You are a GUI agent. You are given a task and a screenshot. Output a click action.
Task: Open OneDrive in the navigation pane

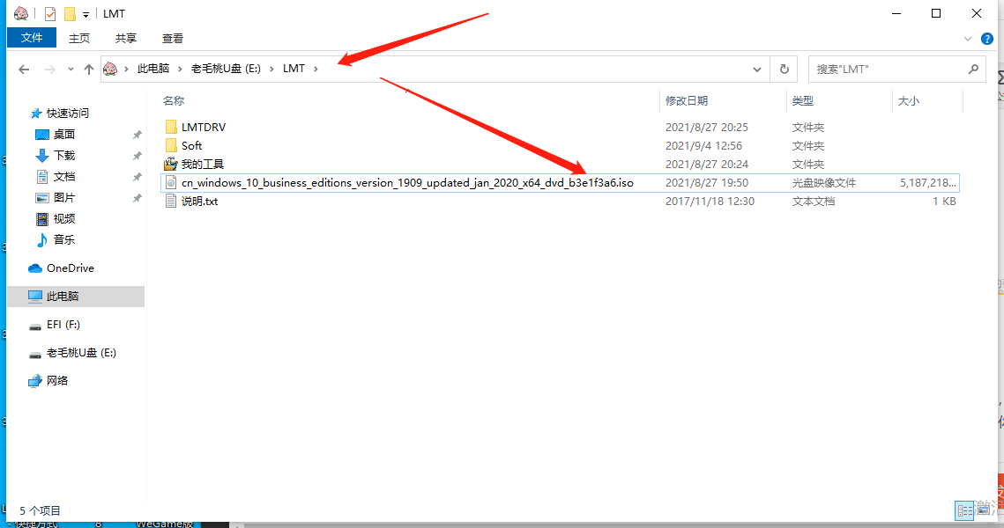pyautogui.click(x=70, y=268)
